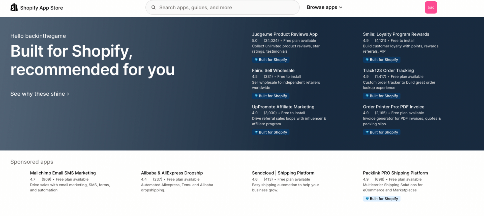The width and height of the screenshot is (484, 216).
Task: Open Packlink PRO Shipping Platform sponsored app
Action: pyautogui.click(x=395, y=173)
